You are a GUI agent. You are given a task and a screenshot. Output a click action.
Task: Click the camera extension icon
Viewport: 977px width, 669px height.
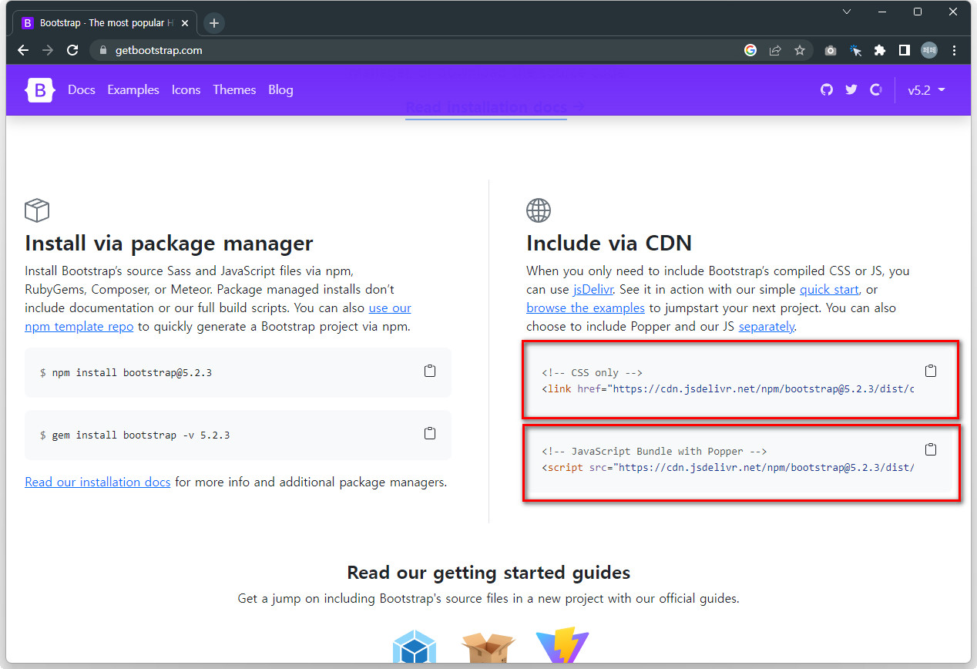click(830, 50)
